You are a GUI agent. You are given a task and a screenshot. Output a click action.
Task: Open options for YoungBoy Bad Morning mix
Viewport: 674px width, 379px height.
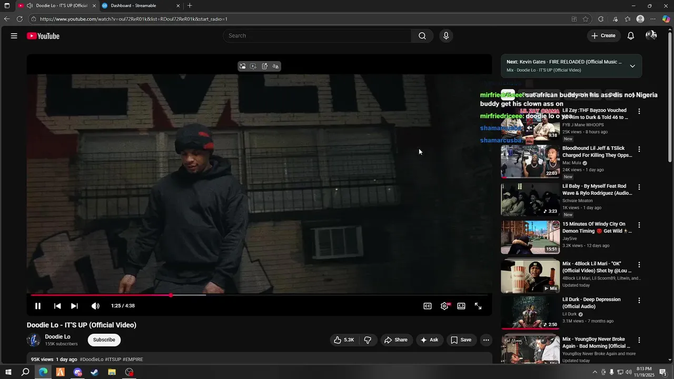click(x=639, y=341)
